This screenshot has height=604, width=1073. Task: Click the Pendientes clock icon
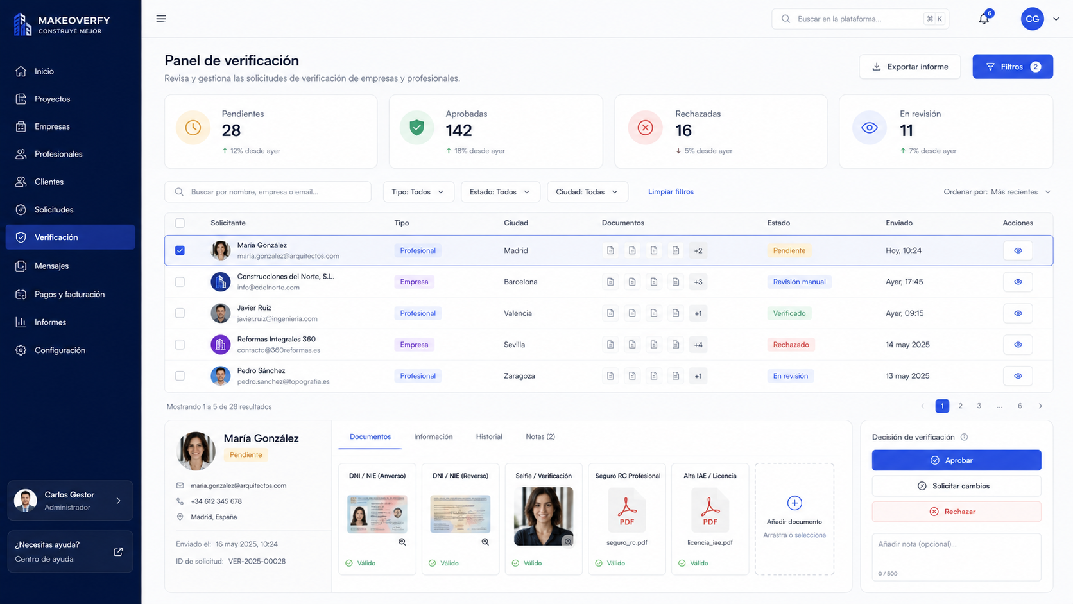pos(193,128)
